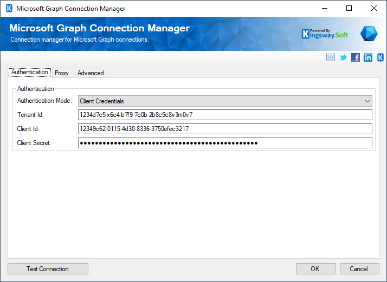Select the Client Credentials combo box

[225, 101]
